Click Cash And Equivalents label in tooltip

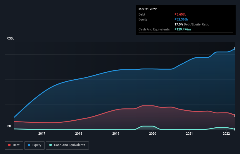coord(154,29)
